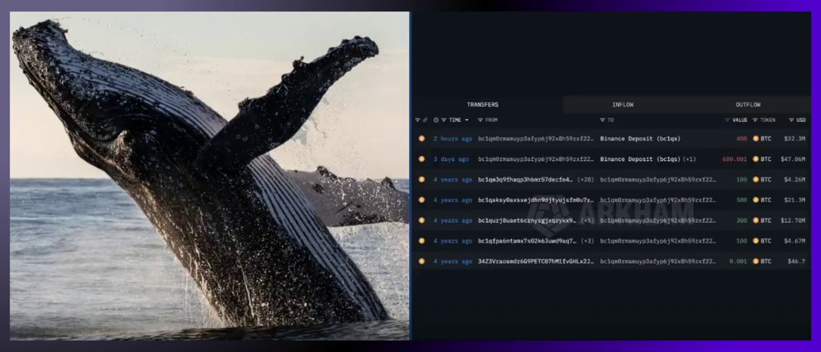Open 'Binance Deposit (bc1qs)' in the 400 BTC row
This screenshot has width=821, height=352.
tap(640, 139)
